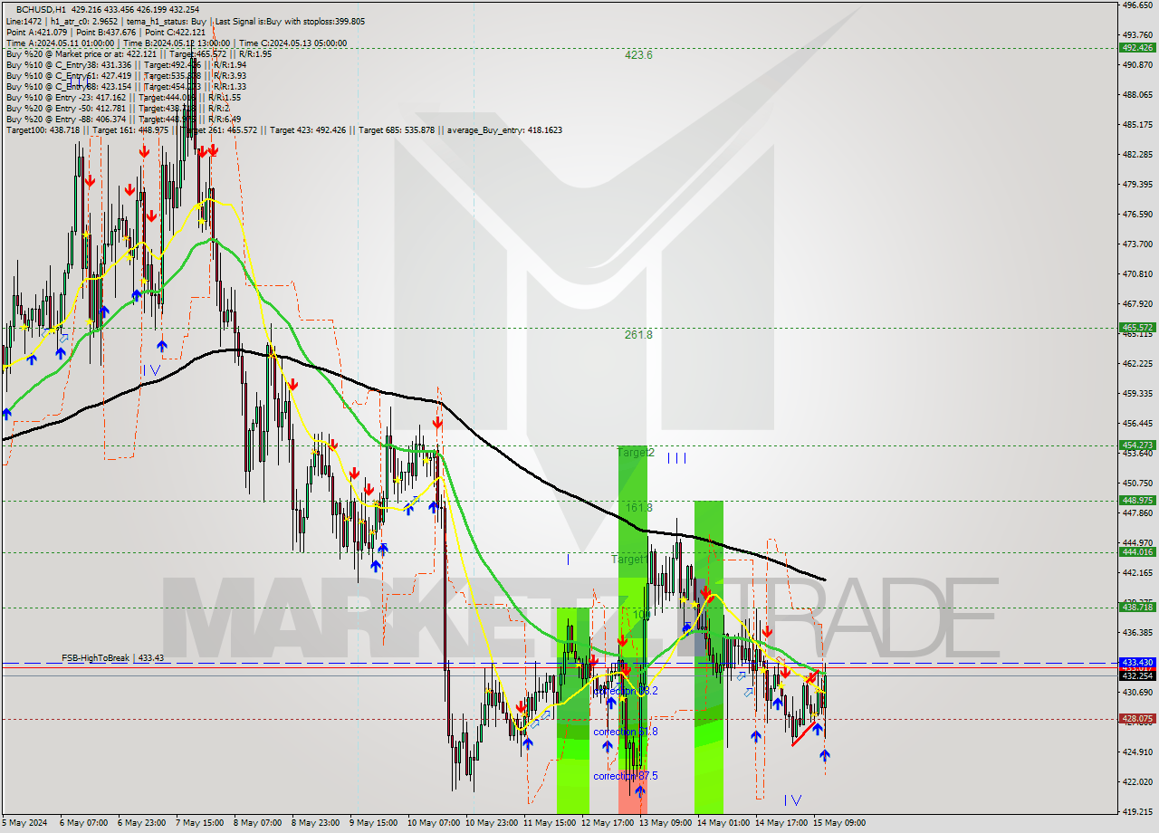Click the 459.335 price axis value
1159x833 pixels.
[1137, 394]
